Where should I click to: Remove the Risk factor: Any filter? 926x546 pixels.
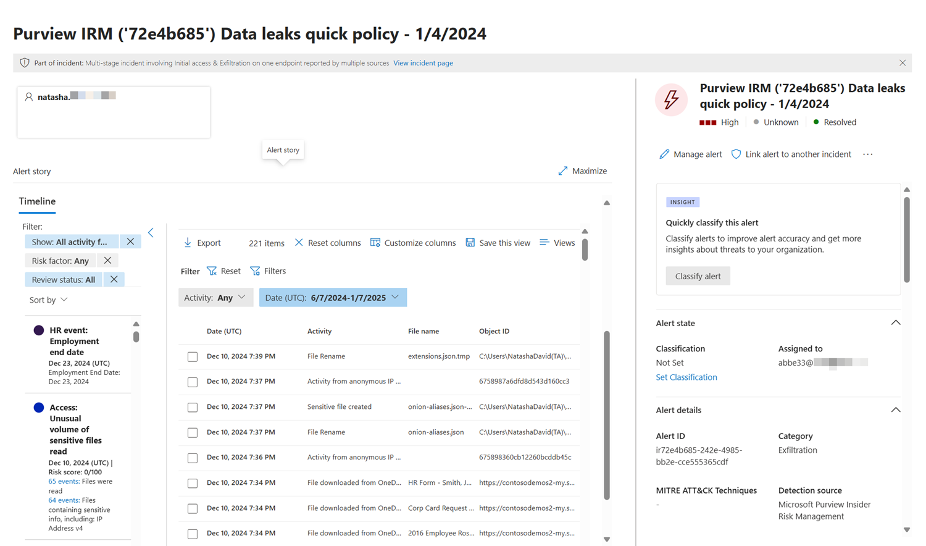(x=107, y=261)
